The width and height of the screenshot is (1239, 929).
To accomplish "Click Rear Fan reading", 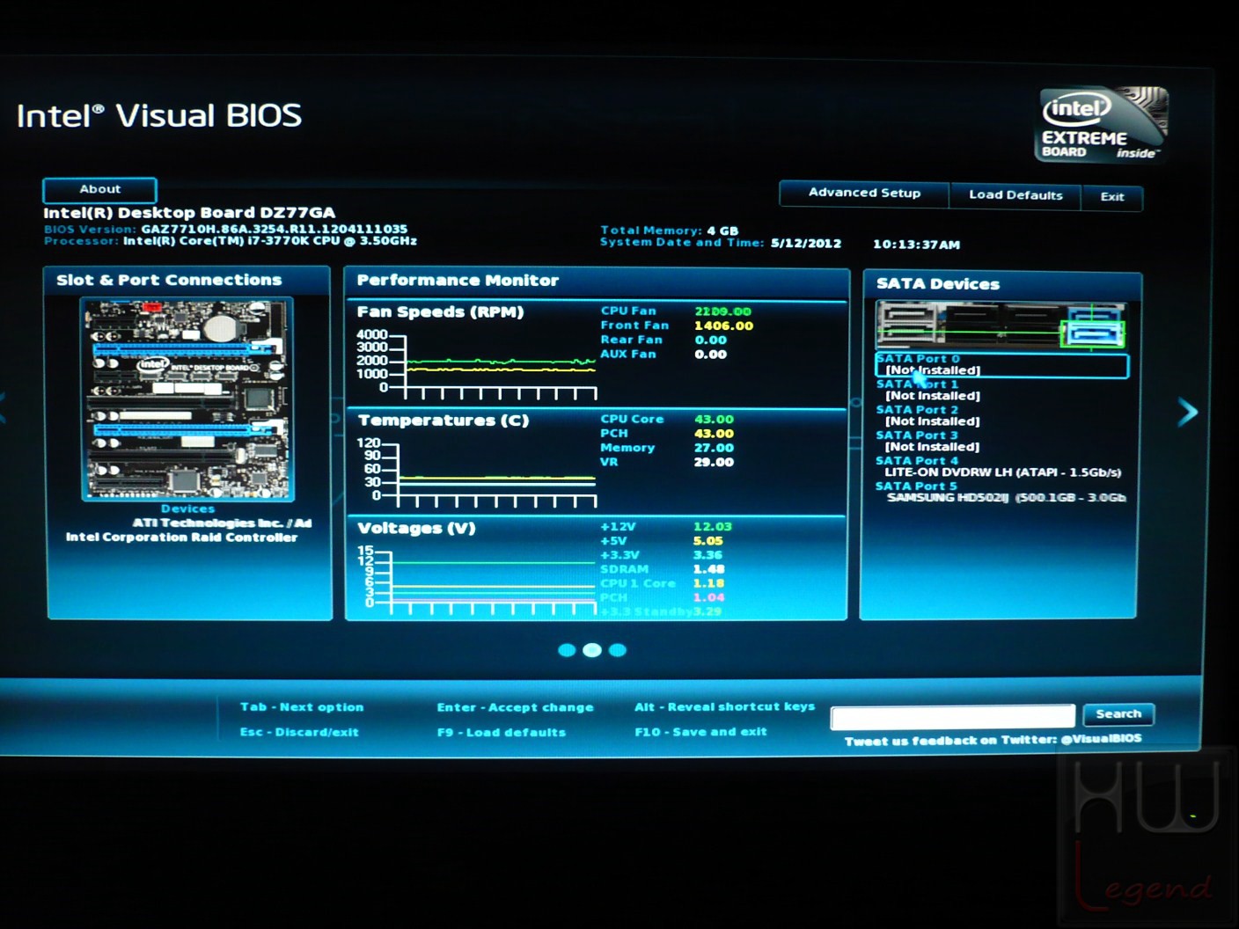I will click(x=663, y=340).
